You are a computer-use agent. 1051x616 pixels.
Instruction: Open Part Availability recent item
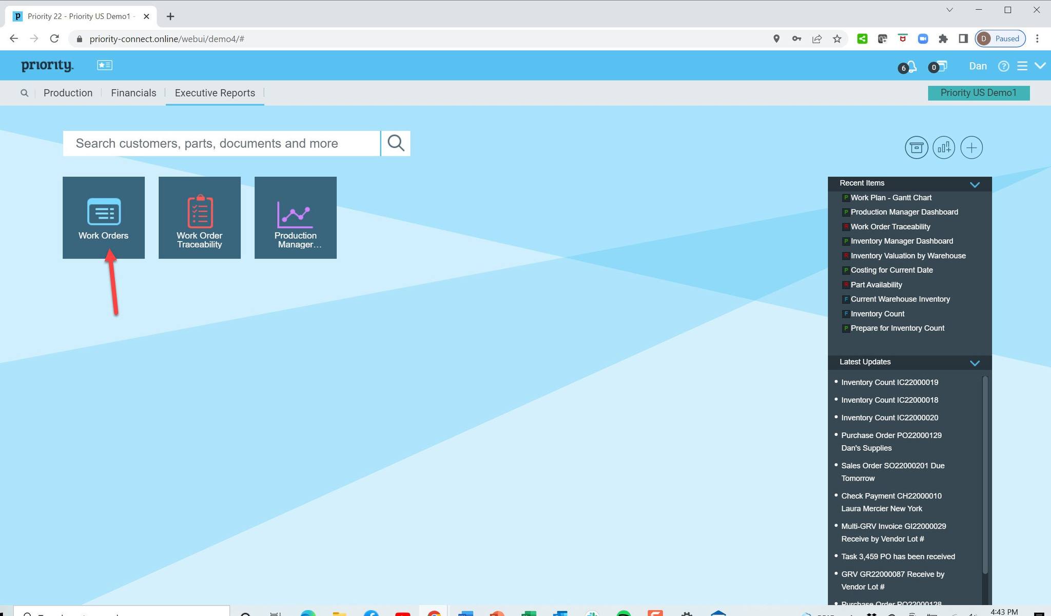click(x=876, y=285)
